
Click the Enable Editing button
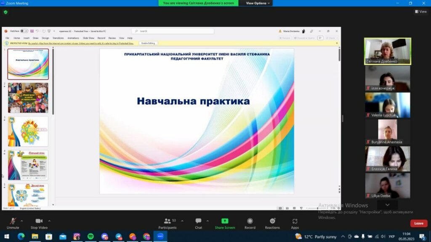pyautogui.click(x=148, y=43)
